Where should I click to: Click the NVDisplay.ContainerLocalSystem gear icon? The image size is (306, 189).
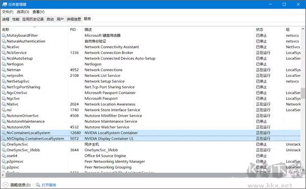[4, 139]
